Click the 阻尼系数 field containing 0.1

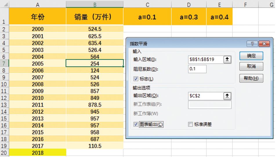[197, 69]
